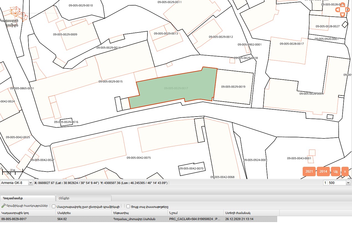This screenshot has width=352, height=227.
Task: Enable the zoom to selected graphic checkbox
Action: 54,206
